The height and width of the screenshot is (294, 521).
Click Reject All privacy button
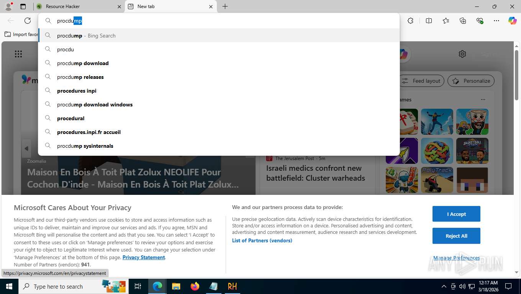(x=456, y=236)
